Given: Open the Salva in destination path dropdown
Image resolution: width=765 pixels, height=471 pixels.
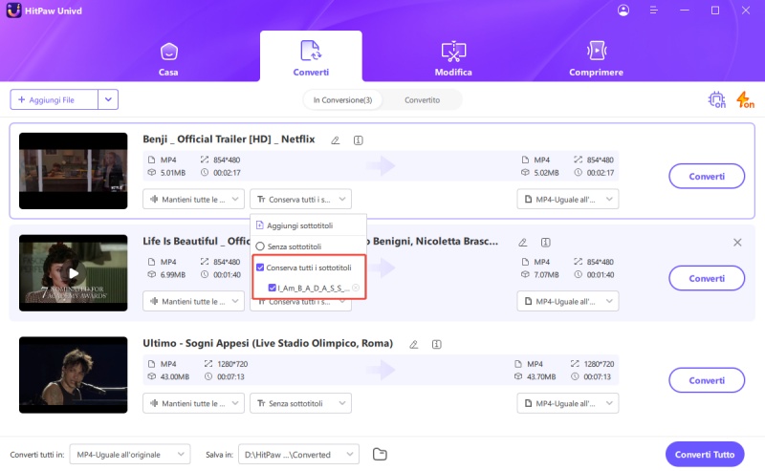Looking at the screenshot, I should tap(297, 454).
